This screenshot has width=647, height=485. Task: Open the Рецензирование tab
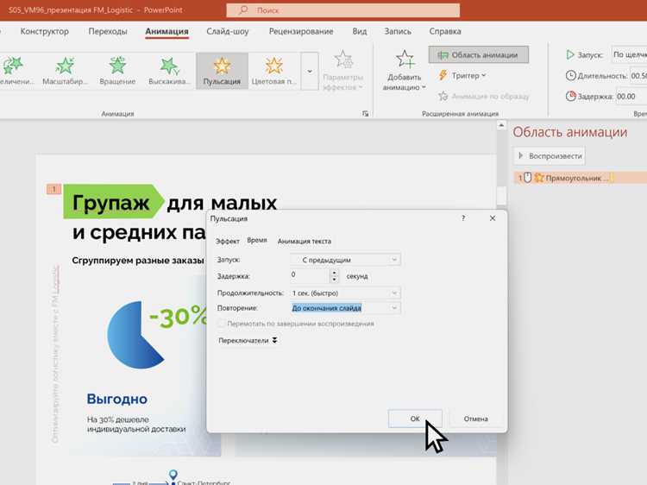point(301,31)
